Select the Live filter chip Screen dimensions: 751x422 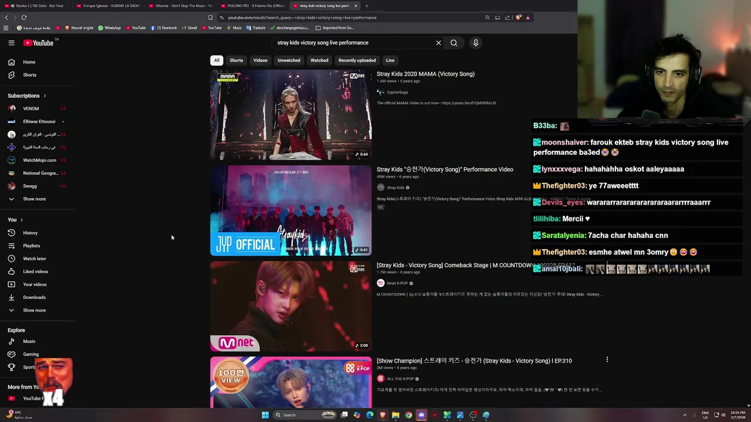click(390, 60)
